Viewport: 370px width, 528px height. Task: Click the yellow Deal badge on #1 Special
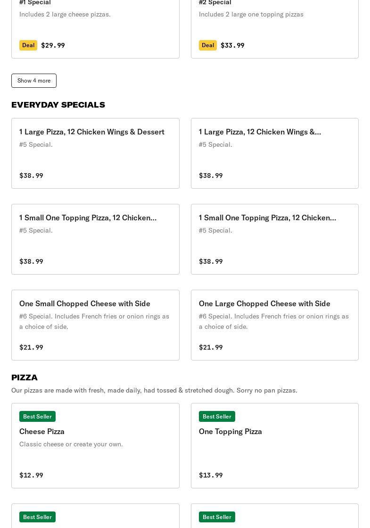[28, 45]
